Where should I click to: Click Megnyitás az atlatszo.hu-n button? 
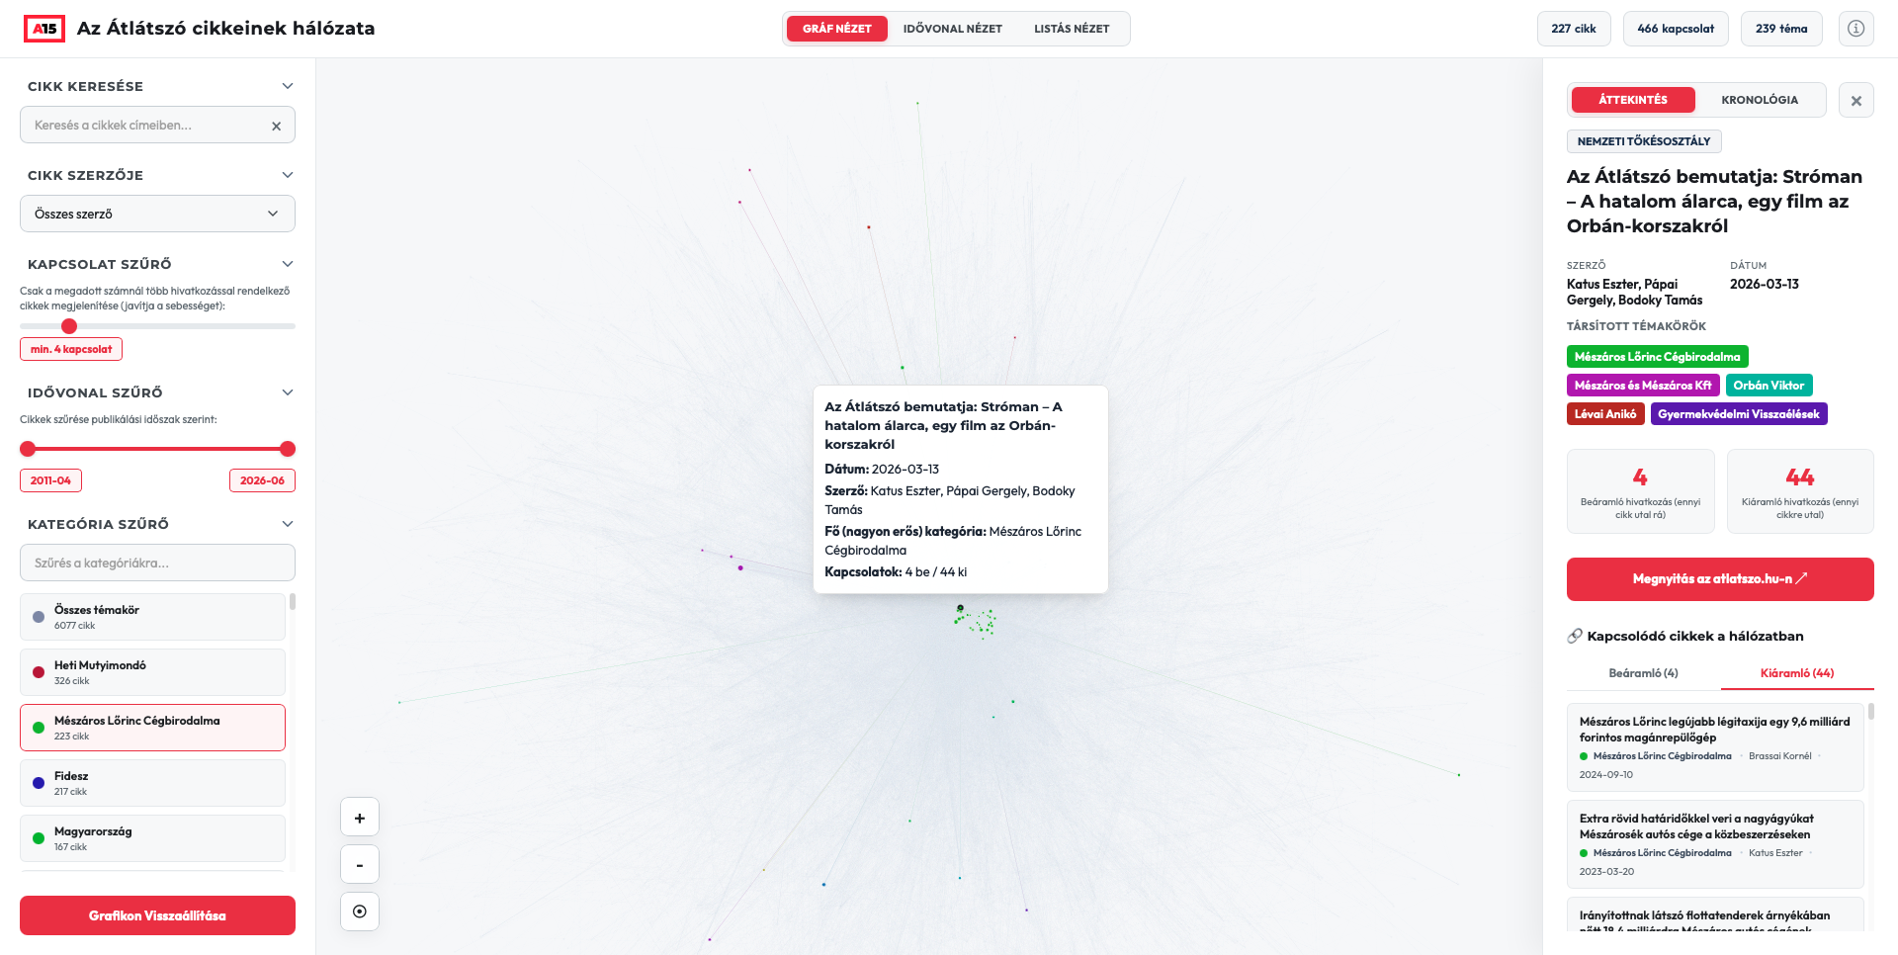coord(1720,579)
